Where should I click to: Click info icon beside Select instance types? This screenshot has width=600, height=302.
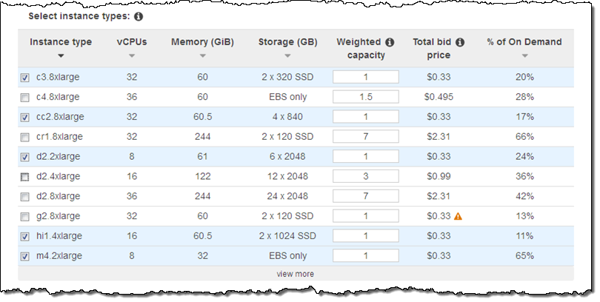coord(139,16)
